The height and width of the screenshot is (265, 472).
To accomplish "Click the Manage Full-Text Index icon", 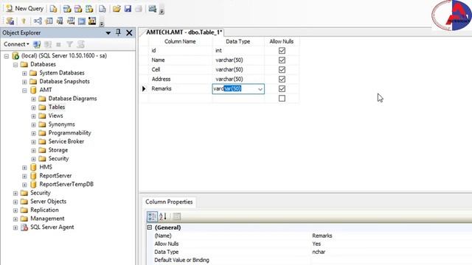I will point(60,21).
